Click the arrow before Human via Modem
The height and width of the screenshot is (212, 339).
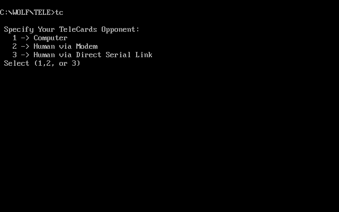pyautogui.click(x=25, y=46)
